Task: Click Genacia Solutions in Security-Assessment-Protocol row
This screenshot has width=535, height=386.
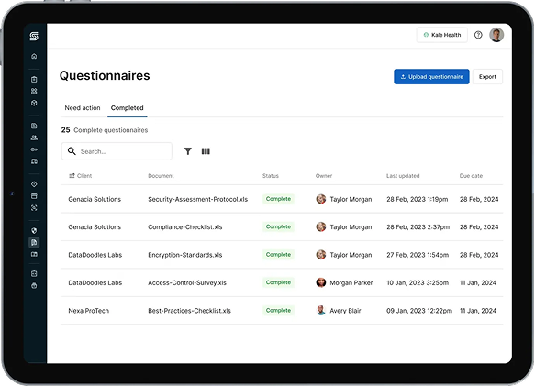Action: 95,199
